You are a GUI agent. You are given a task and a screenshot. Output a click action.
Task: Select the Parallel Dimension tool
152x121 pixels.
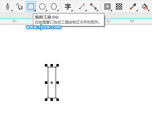(x=82, y=6)
